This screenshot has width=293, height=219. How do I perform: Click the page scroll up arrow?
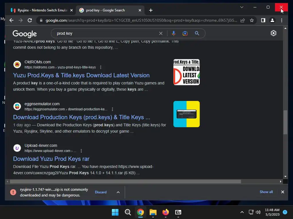coord(285,28)
